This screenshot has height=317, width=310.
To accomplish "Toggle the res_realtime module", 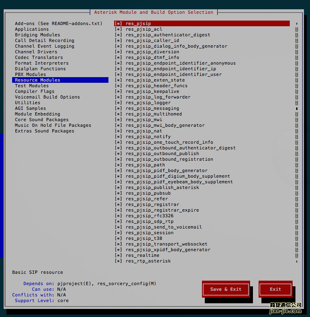I will (119, 255).
